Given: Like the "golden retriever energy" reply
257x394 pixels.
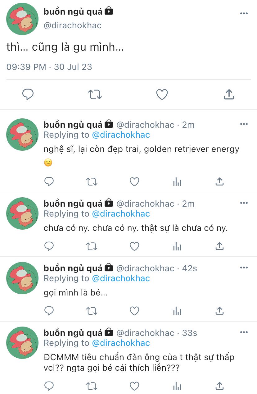Looking at the screenshot, I should 134,182.
